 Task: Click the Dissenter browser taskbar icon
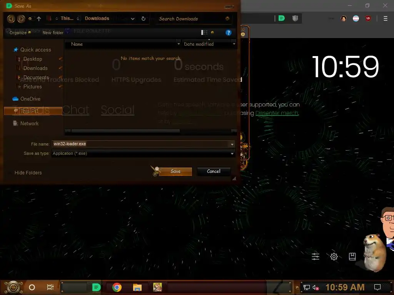point(96,287)
